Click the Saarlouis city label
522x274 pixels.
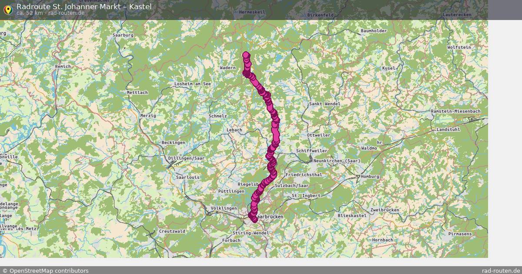[187, 177]
